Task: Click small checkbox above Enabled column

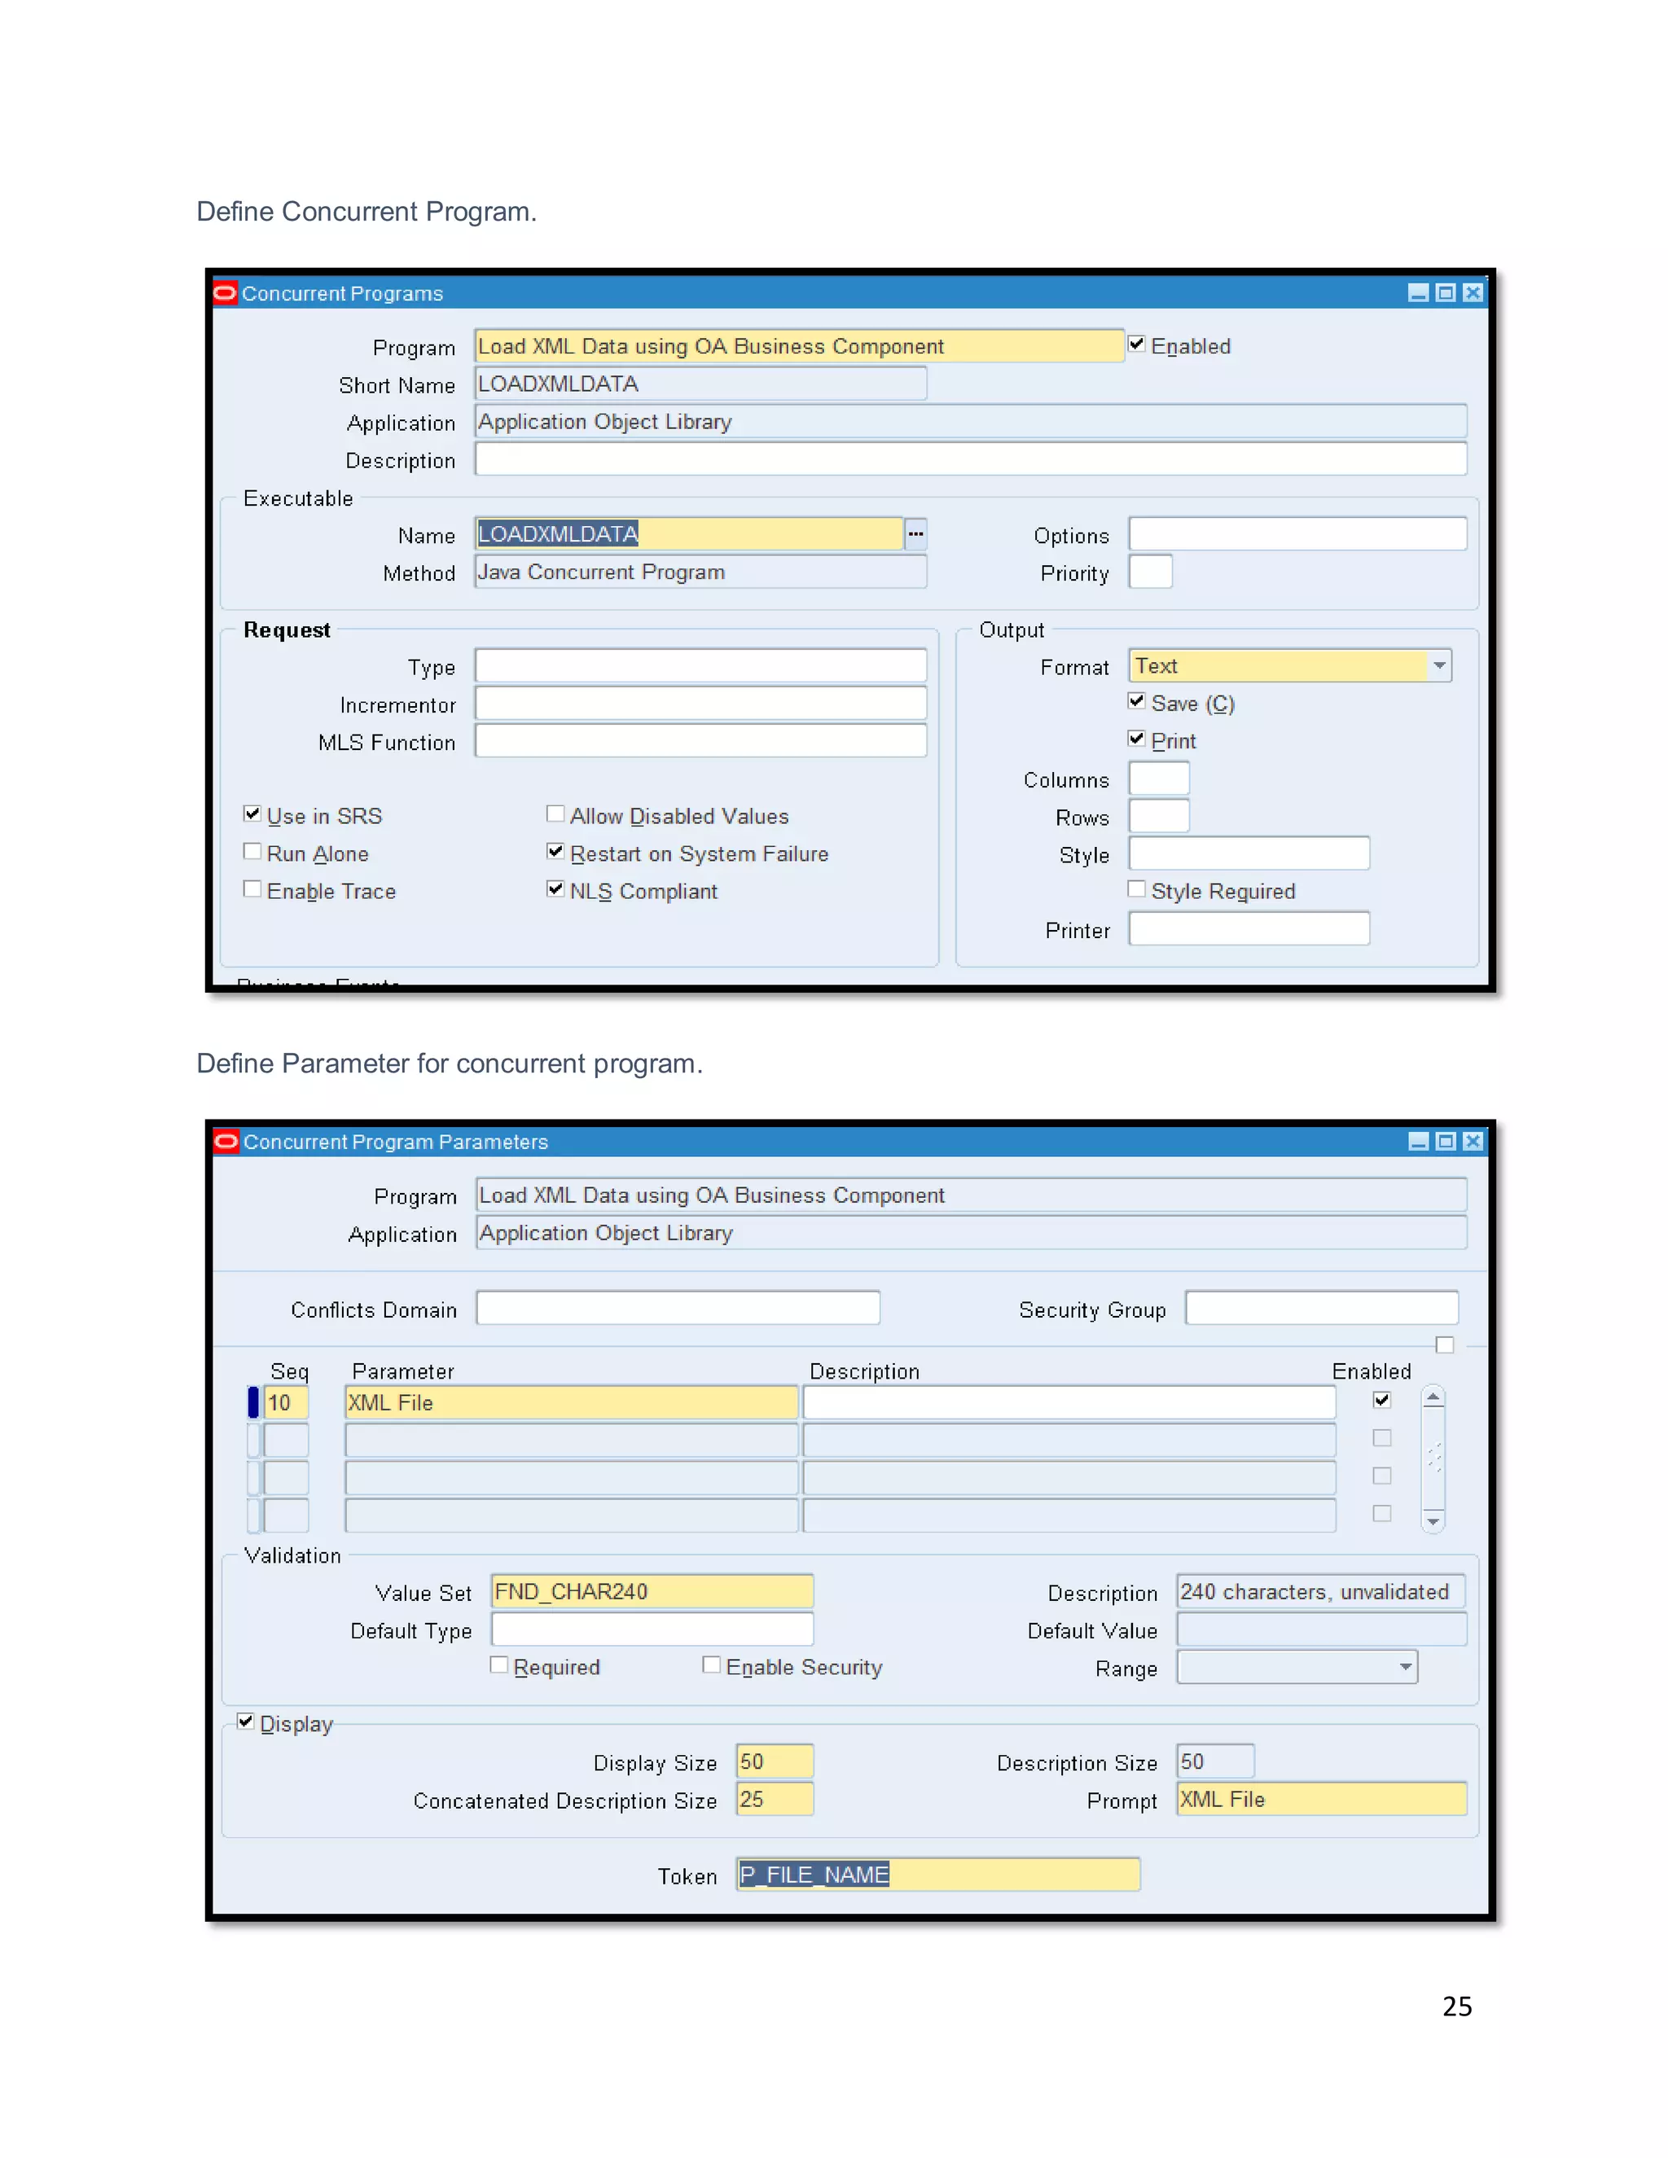Action: click(x=1445, y=1344)
